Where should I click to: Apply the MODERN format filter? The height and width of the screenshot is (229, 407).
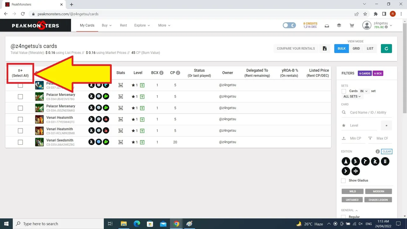point(378,191)
